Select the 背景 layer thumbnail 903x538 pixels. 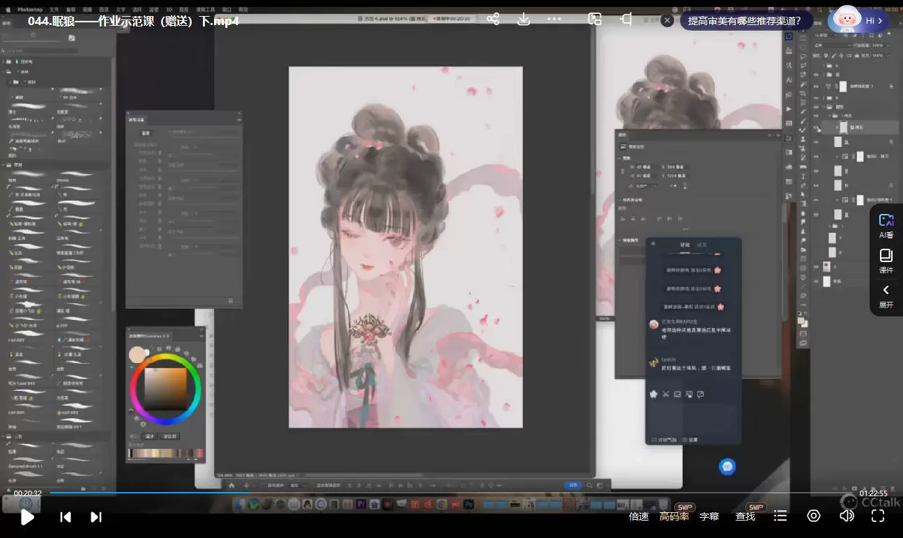(x=827, y=282)
